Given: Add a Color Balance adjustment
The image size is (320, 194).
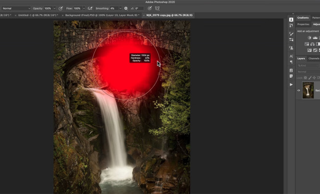Looking at the screenshot, I should 312,44.
